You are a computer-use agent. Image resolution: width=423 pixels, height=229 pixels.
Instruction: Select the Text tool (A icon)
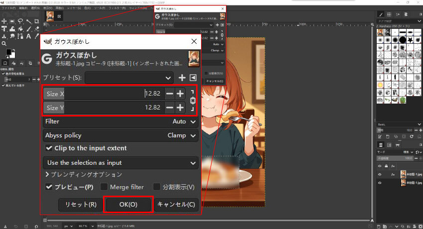coord(28,36)
